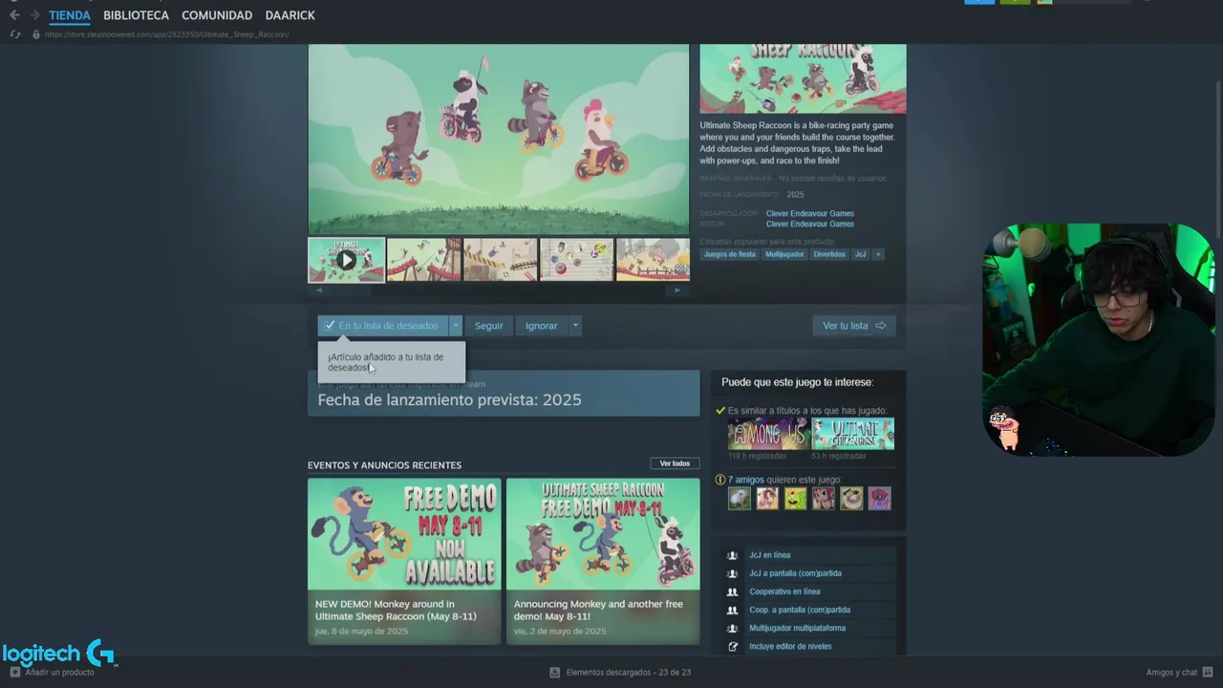Click the Seguir button
The width and height of the screenshot is (1223, 688).
click(x=488, y=326)
